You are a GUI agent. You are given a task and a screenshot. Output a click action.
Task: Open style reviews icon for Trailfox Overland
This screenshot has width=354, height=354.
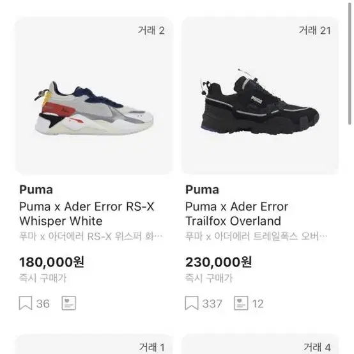242,303
